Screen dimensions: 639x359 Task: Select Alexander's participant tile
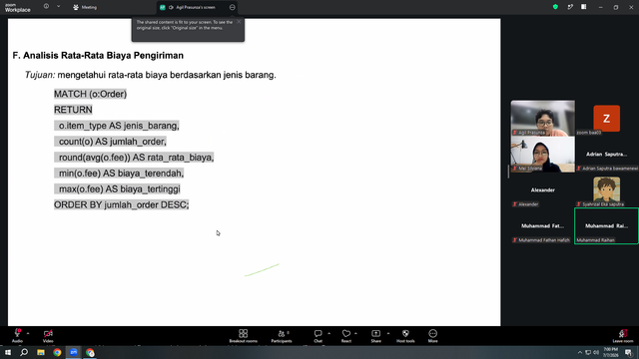click(x=542, y=190)
